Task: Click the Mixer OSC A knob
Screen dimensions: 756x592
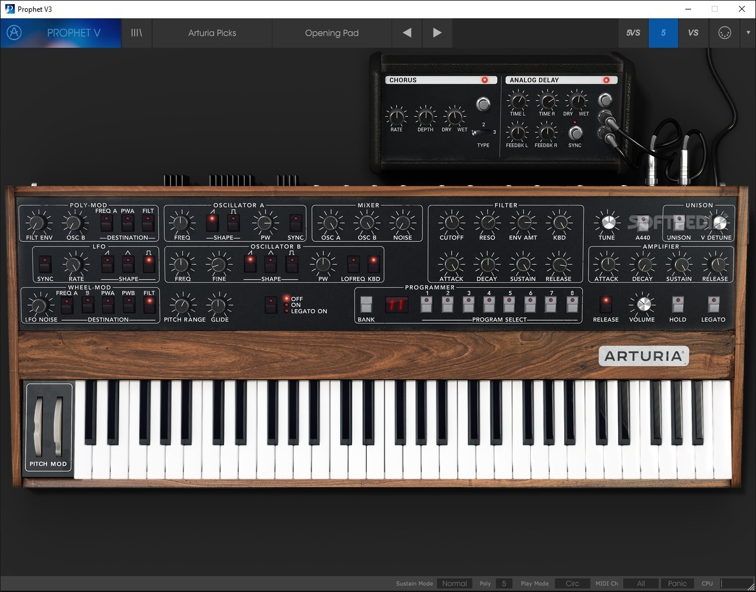Action: click(x=330, y=223)
